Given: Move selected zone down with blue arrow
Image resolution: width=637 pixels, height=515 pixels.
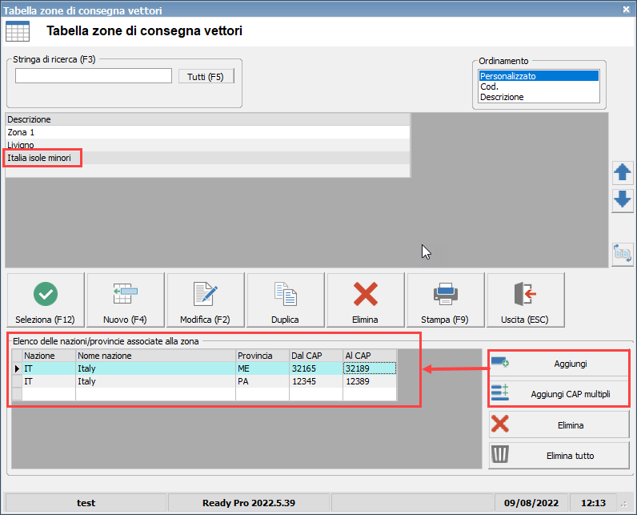Looking at the screenshot, I should pyautogui.click(x=623, y=199).
